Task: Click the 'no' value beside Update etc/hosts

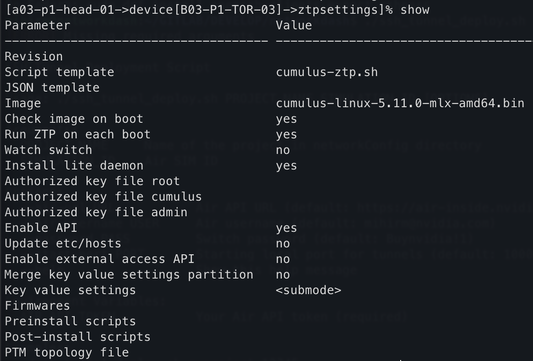Action: tap(283, 243)
